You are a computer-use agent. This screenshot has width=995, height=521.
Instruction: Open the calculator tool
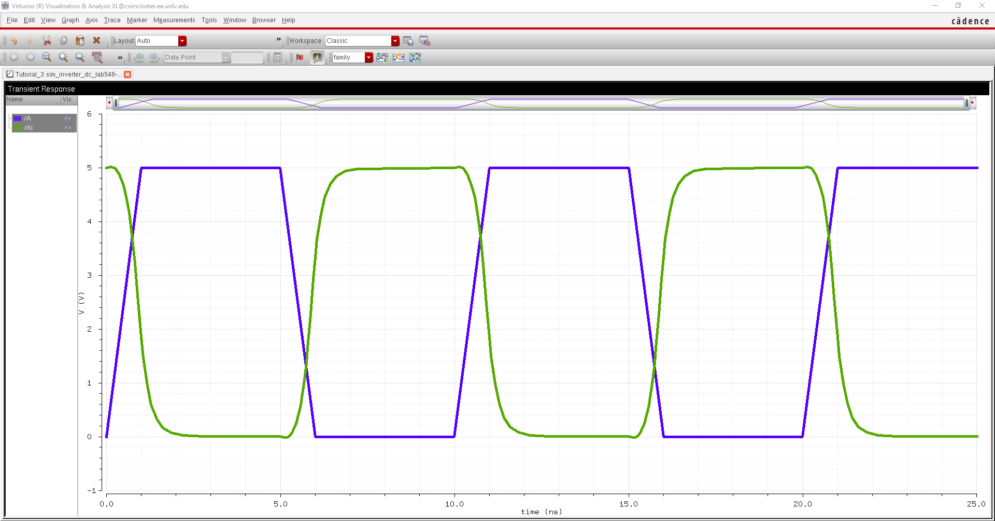tap(278, 57)
